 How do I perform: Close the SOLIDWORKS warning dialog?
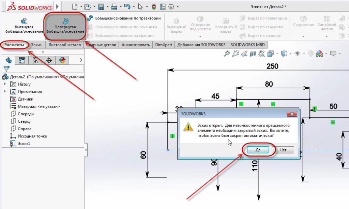(x=292, y=114)
